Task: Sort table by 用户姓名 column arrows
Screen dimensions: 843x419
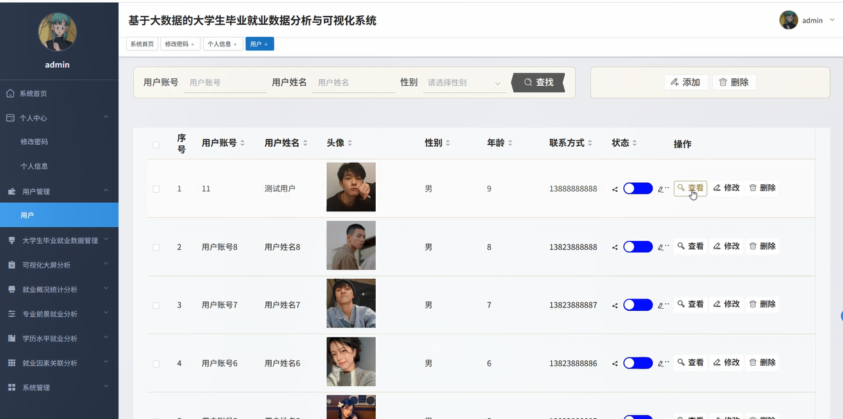Action: pos(305,143)
